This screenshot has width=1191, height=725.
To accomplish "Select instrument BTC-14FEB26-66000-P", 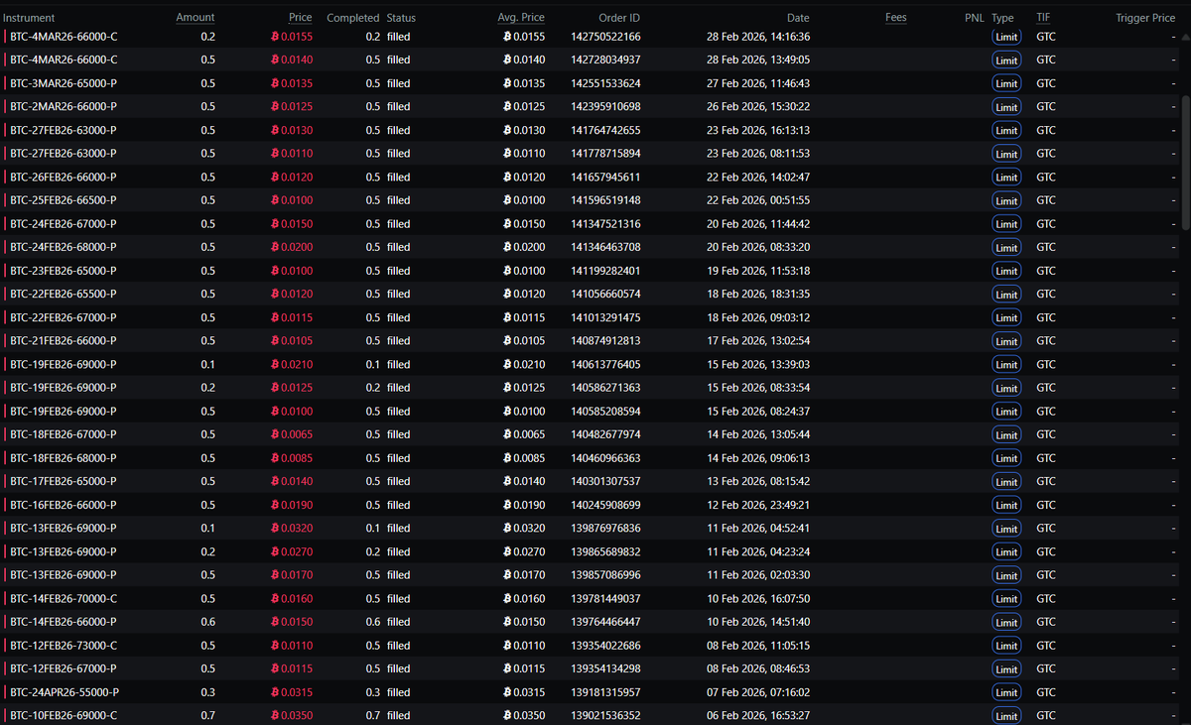I will (x=63, y=622).
